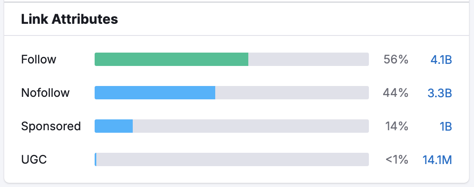This screenshot has height=187, width=474.
Task: Click the 56% Follow percentage
Action: click(396, 60)
